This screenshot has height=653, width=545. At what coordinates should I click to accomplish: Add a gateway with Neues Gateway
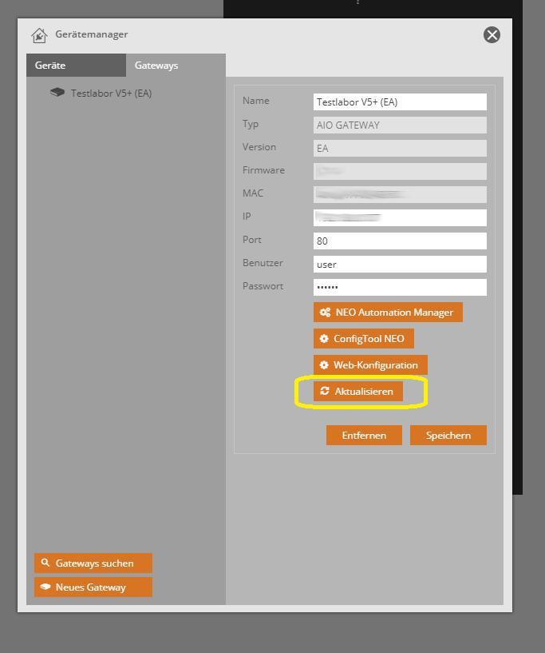pos(93,587)
